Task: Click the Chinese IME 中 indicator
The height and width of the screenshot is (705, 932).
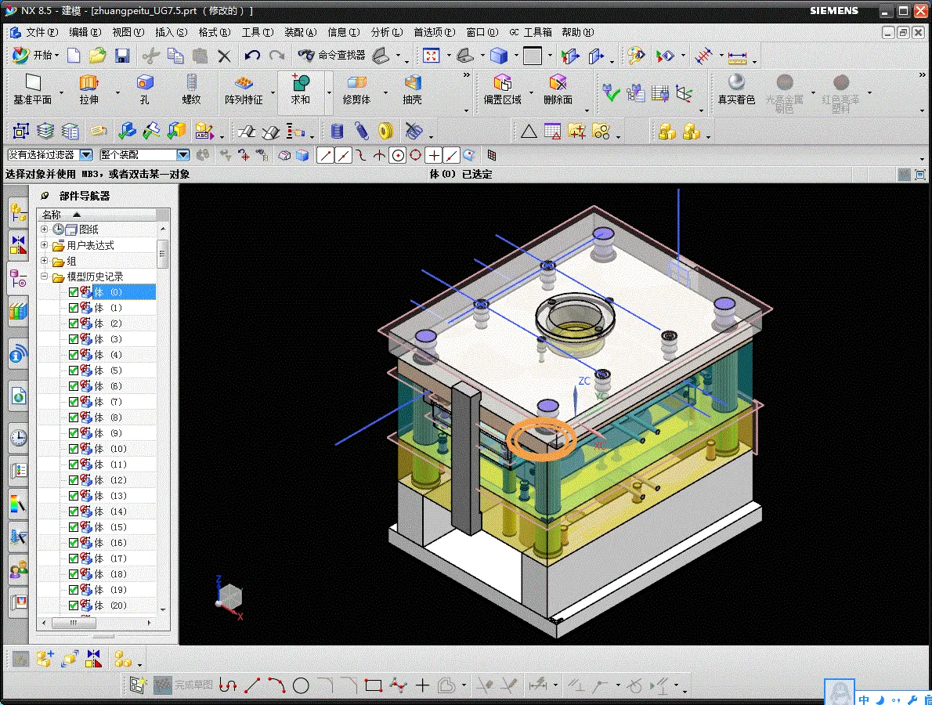Action: [864, 699]
